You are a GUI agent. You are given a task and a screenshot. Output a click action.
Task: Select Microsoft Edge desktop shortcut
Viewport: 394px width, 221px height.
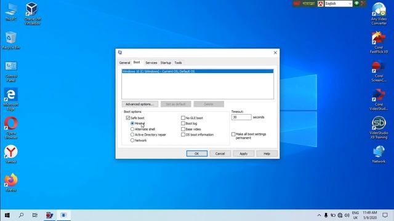[11, 99]
